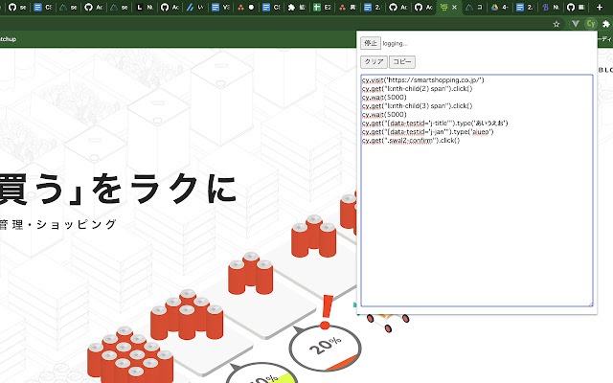
Task: Click the code line typing 'aiueo'
Action: [x=427, y=132]
